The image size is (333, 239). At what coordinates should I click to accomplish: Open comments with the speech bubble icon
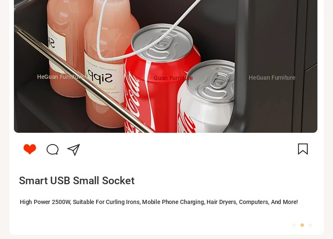[x=52, y=149]
